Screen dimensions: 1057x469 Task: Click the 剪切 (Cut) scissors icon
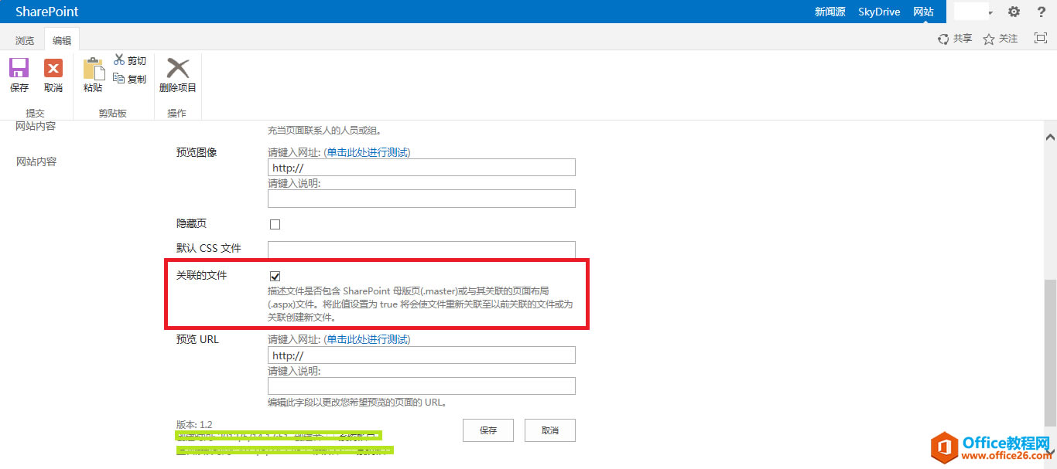(x=120, y=59)
